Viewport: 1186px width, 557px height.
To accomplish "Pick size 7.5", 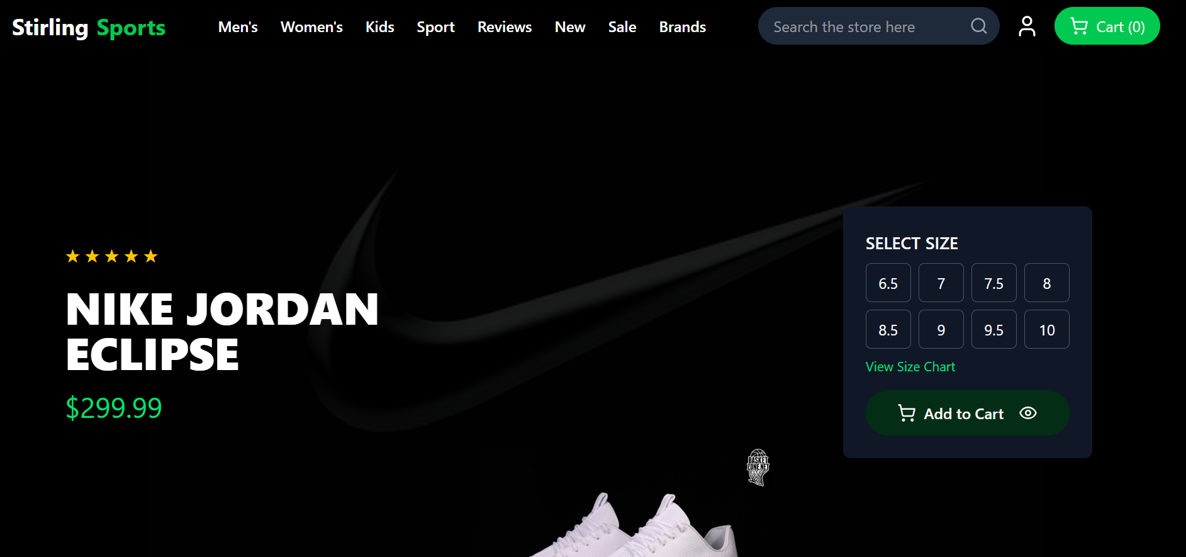I will [x=993, y=283].
